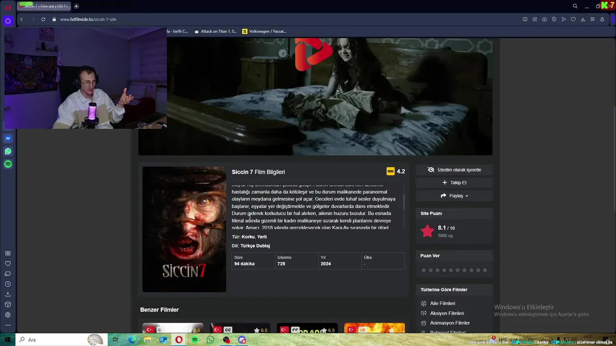Image resolution: width=616 pixels, height=346 pixels.
Task: Click the search tabs magnifier icon
Action: tap(575, 6)
